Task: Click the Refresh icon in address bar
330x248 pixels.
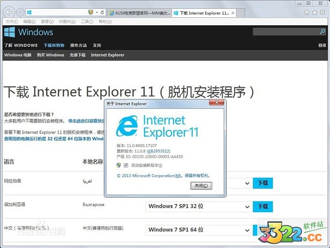Action: [x=102, y=13]
